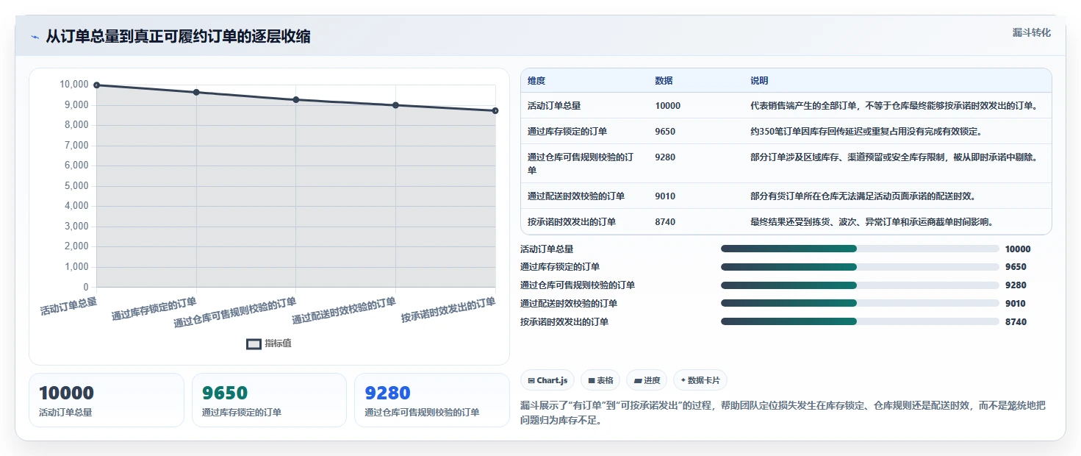The width and height of the screenshot is (1081, 456).
Task: Click the 9010 value beside its progress bar
Action: pyautogui.click(x=1016, y=304)
